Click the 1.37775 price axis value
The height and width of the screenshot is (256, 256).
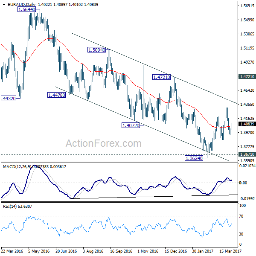(x=247, y=147)
